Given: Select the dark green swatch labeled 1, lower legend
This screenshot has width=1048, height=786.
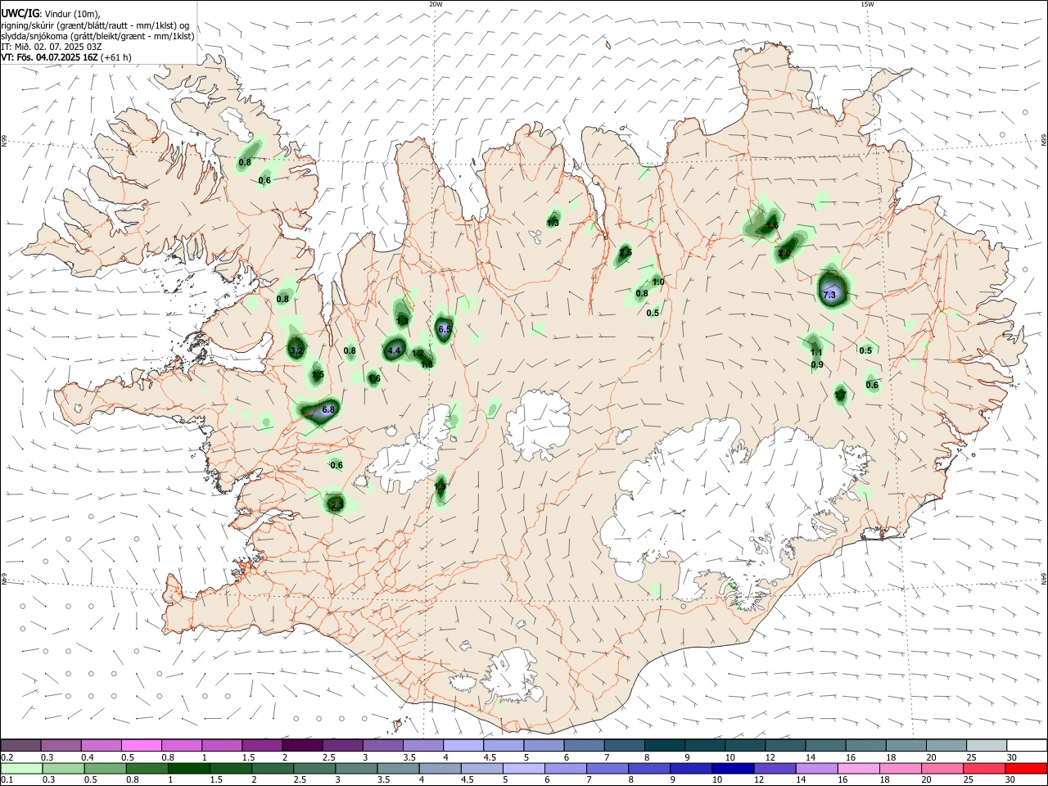Looking at the screenshot, I should pos(190,768).
